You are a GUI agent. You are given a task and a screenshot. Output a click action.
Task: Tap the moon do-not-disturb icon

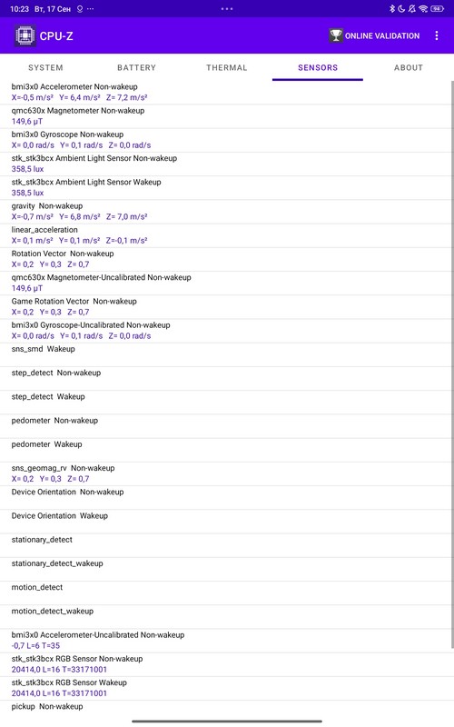coord(401,9)
